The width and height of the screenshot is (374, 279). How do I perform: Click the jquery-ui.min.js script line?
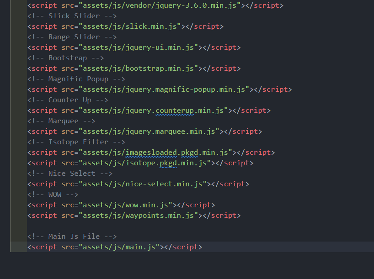coord(134,47)
